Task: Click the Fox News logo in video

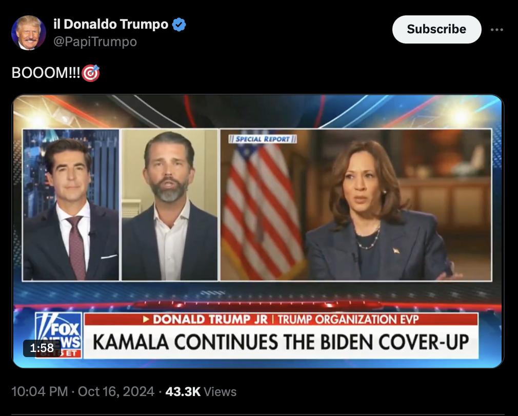Action: pyautogui.click(x=59, y=335)
